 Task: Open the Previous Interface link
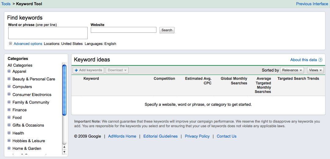[x=312, y=4]
